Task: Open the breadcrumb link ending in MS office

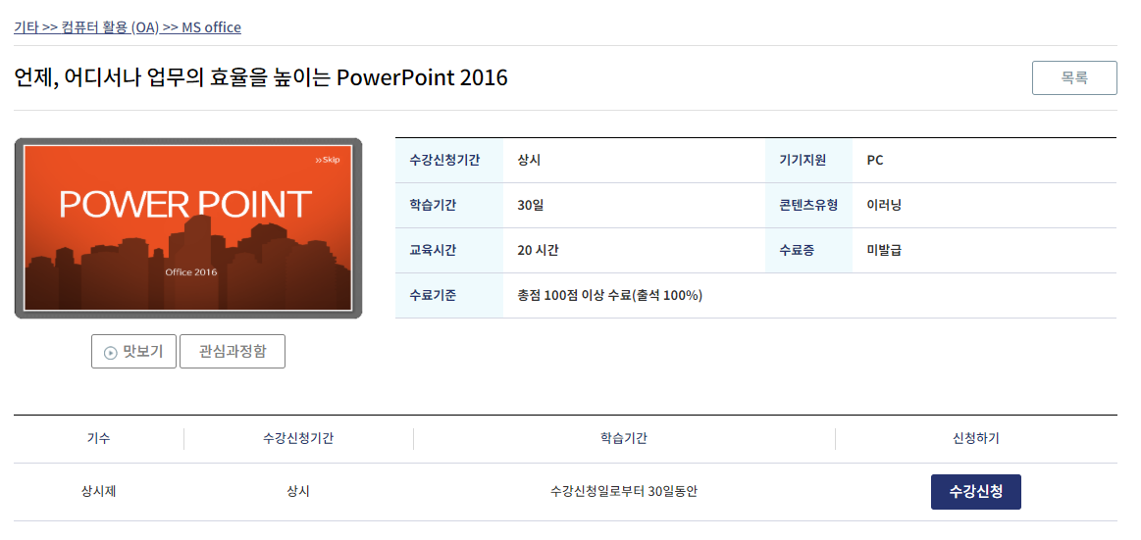Action: [128, 27]
